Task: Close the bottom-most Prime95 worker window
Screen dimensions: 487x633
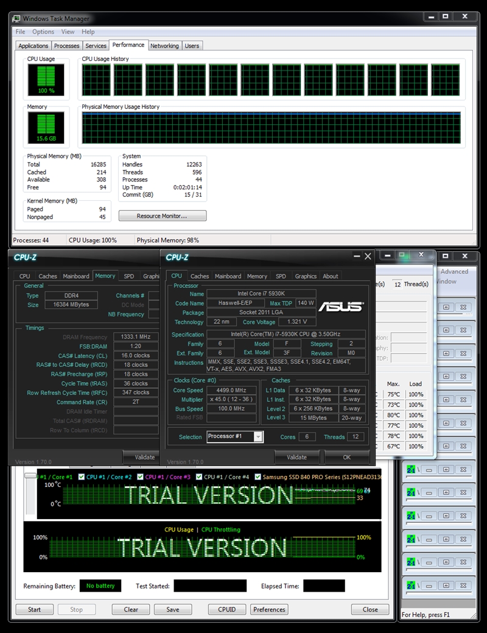Action: pos(462,585)
